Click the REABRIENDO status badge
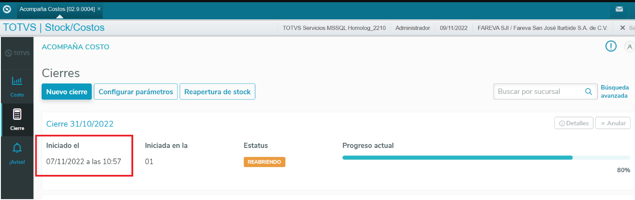 tap(265, 162)
